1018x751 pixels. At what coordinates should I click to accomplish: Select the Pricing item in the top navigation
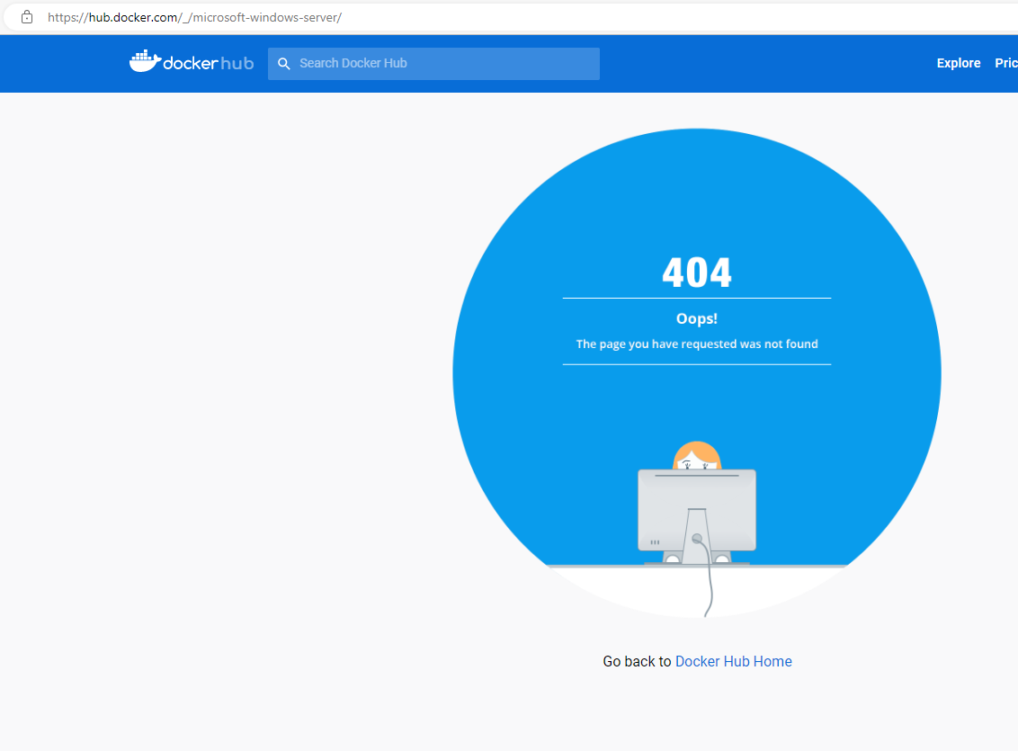[1005, 63]
